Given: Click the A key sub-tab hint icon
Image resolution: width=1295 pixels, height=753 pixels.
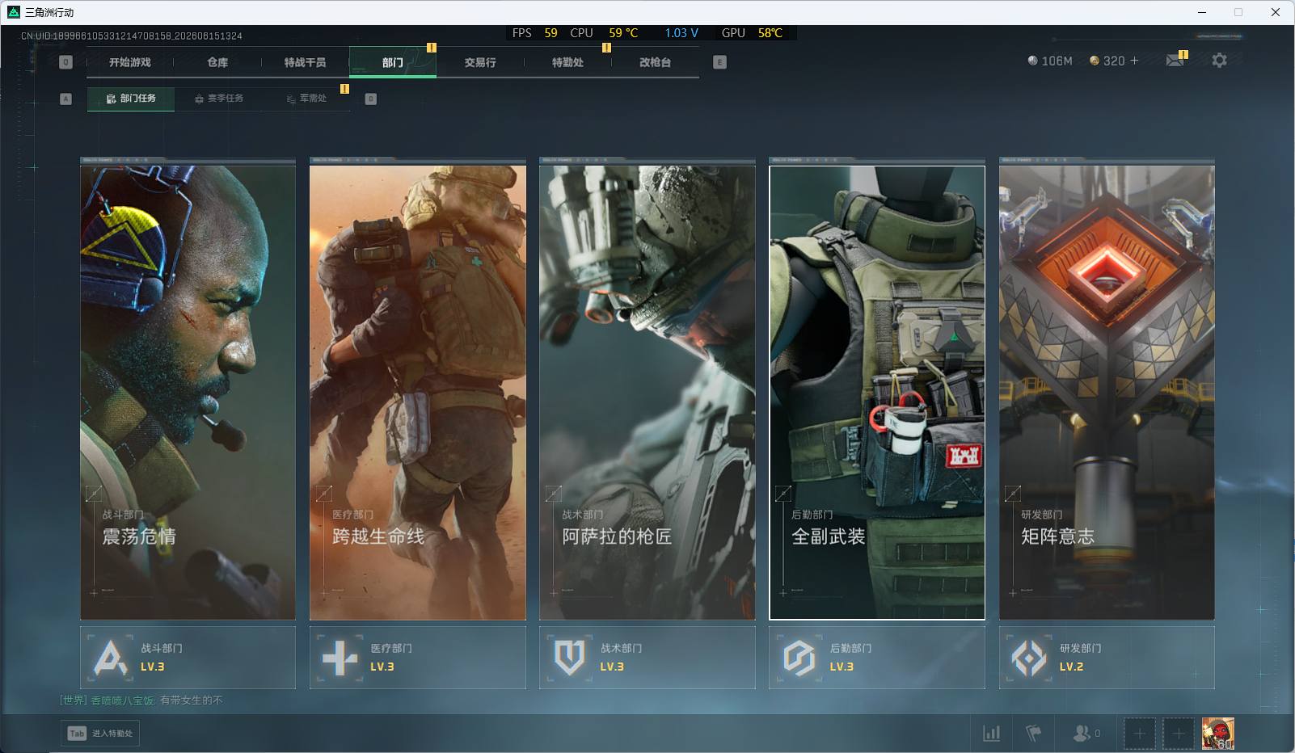Looking at the screenshot, I should click(x=66, y=99).
